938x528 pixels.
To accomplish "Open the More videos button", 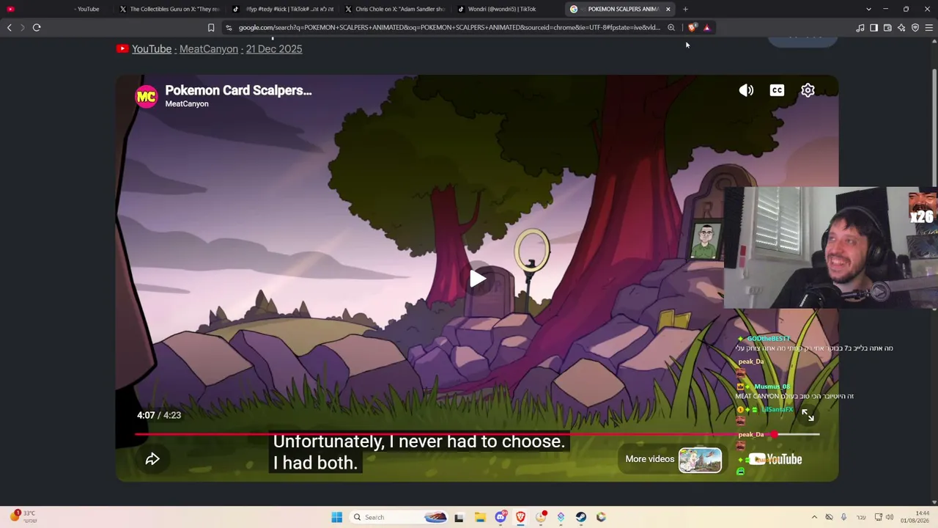I will click(x=673, y=460).
